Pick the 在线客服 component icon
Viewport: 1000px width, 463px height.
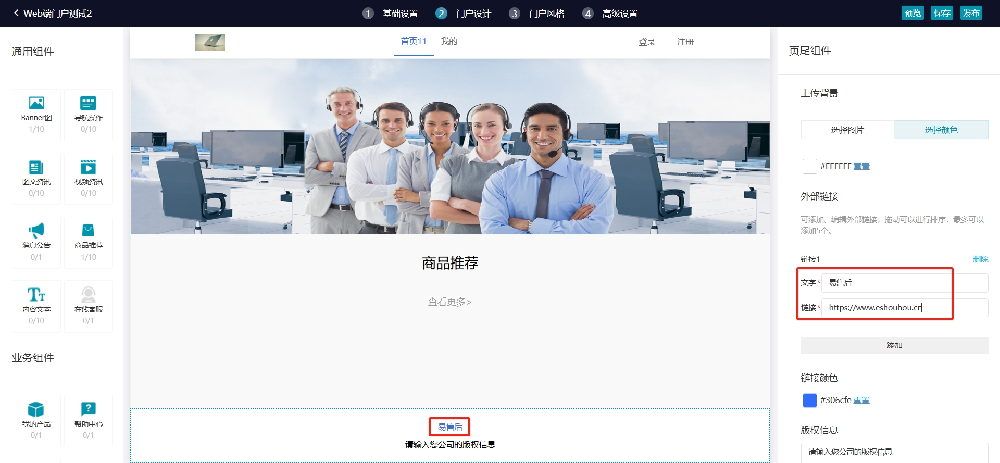pos(89,295)
